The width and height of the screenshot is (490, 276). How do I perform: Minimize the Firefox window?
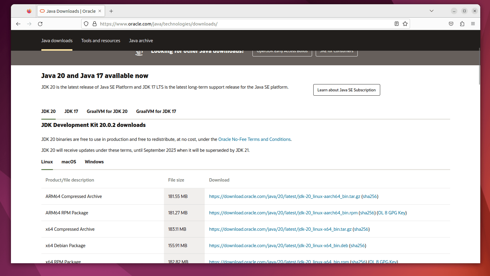[x=454, y=11]
